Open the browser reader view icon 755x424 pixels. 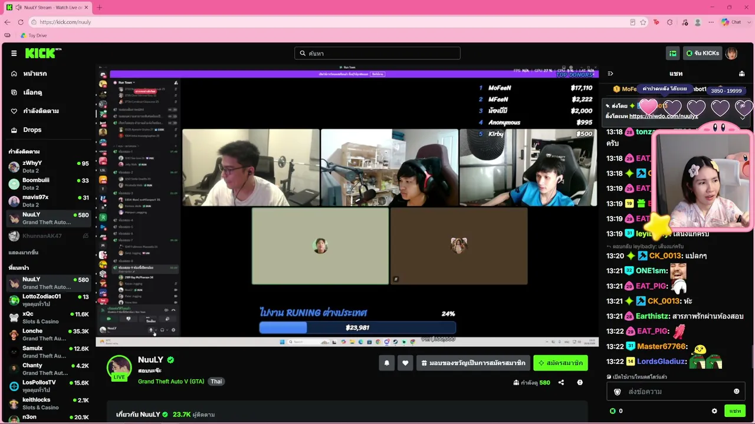pos(632,22)
